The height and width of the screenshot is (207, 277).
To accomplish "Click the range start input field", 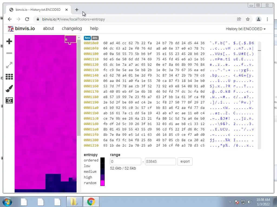I will click(126, 161).
